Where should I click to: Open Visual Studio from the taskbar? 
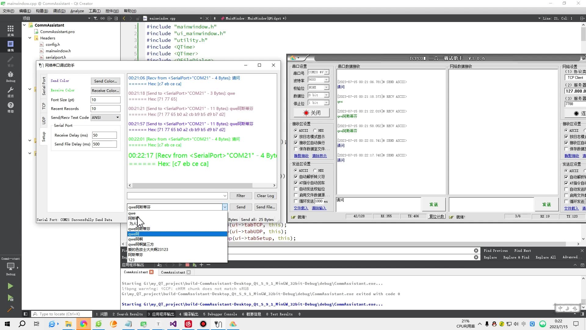[173, 324]
